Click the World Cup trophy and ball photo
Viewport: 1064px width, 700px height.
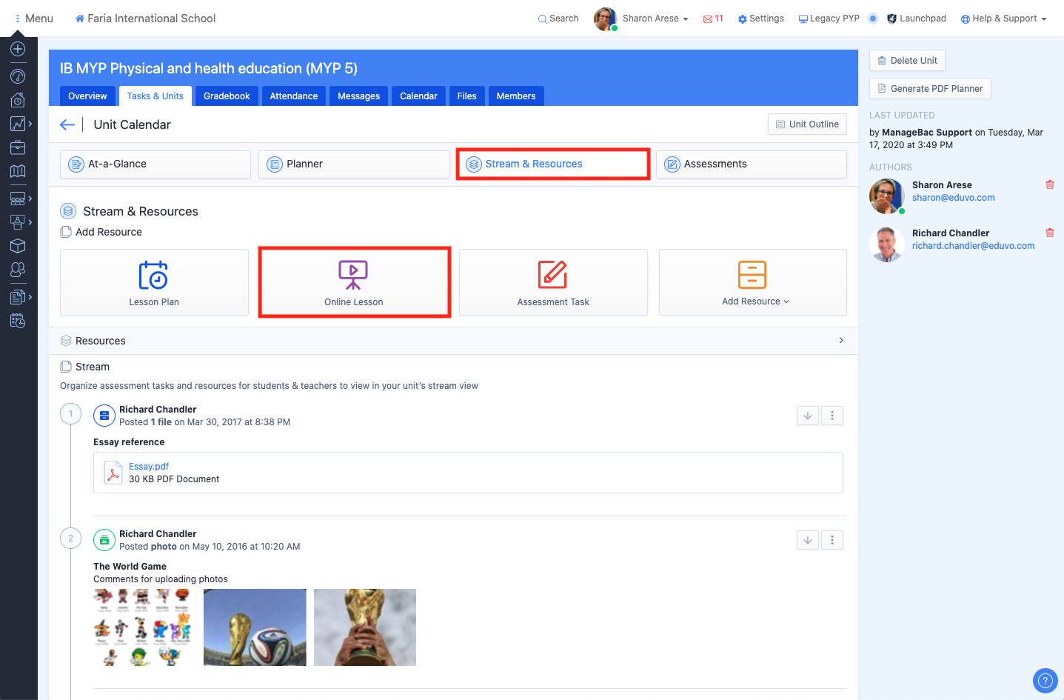[255, 627]
